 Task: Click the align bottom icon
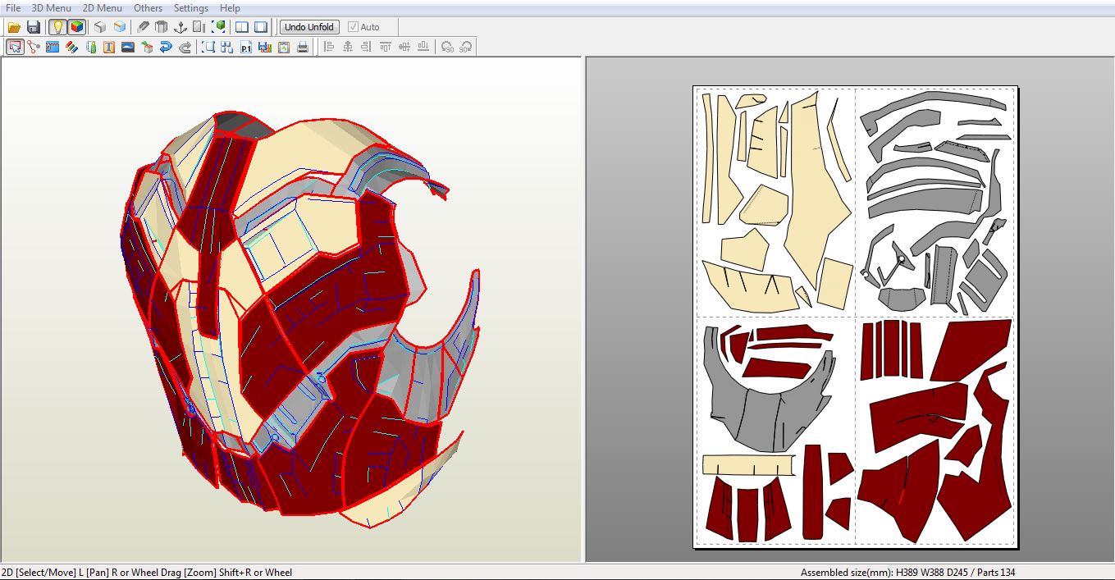[423, 47]
